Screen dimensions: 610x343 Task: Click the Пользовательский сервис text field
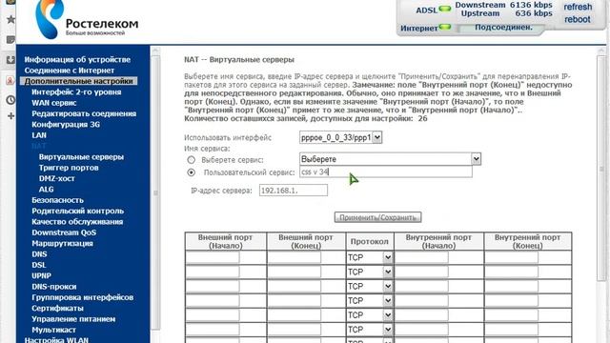tap(386, 171)
